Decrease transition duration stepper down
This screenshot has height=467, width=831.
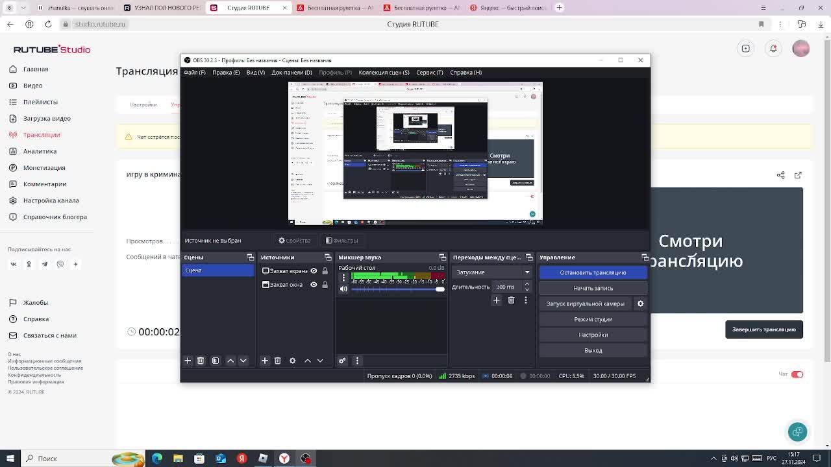527,289
